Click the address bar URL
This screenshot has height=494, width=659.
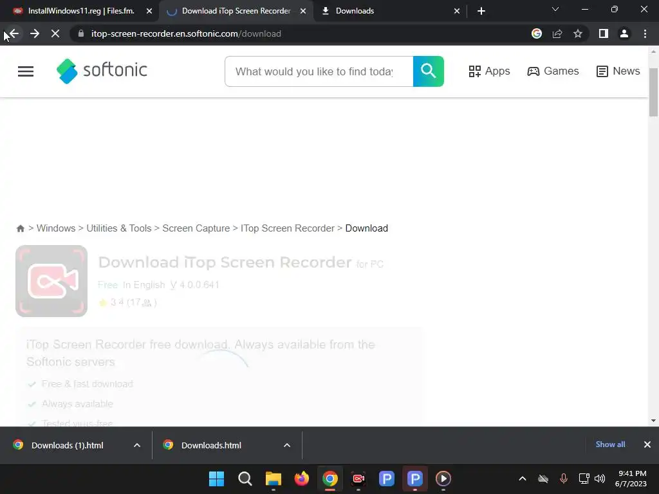(x=186, y=34)
